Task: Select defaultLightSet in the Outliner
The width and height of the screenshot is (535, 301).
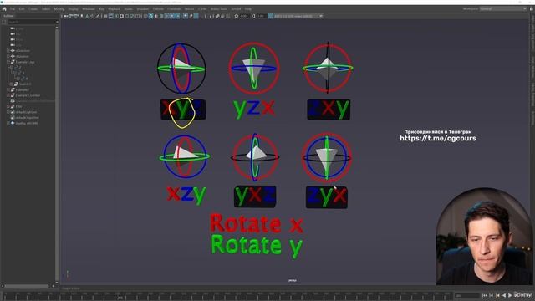Action: pos(26,112)
